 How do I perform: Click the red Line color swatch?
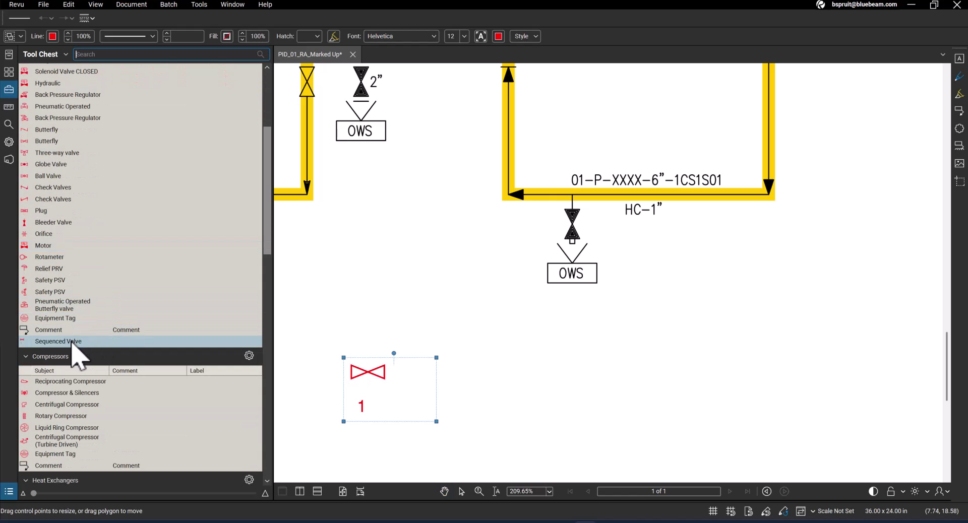[52, 36]
